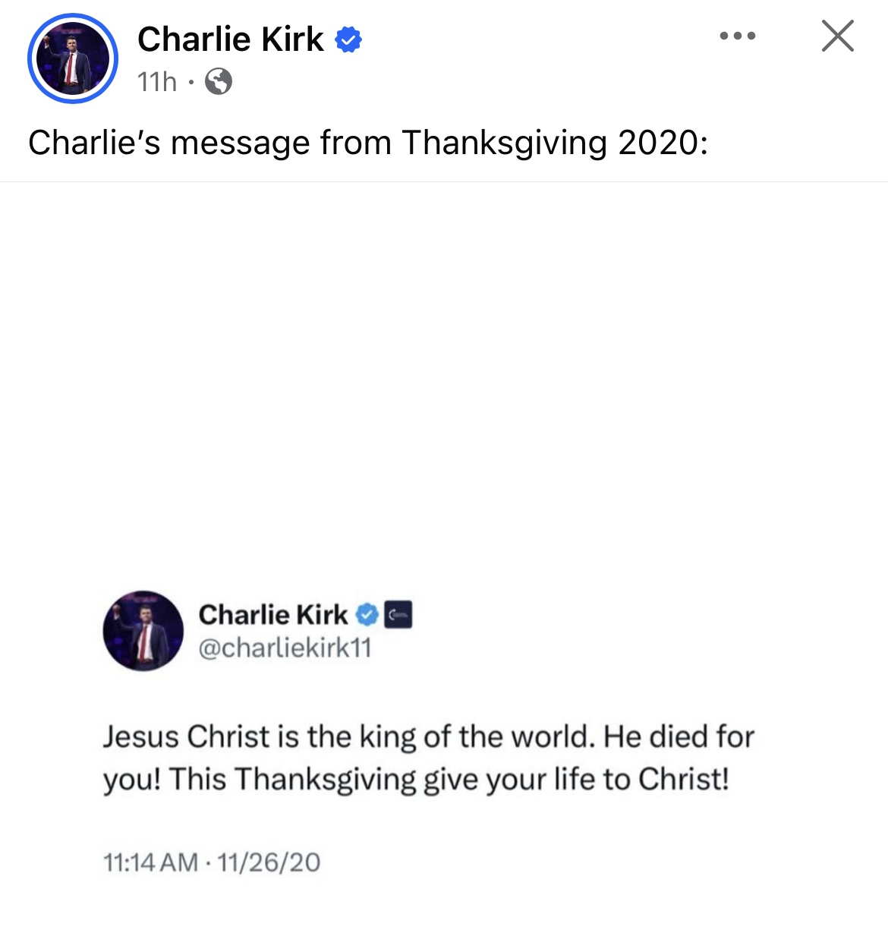Click the words "He died for" in tweet
This screenshot has height=952, width=888.
click(679, 736)
